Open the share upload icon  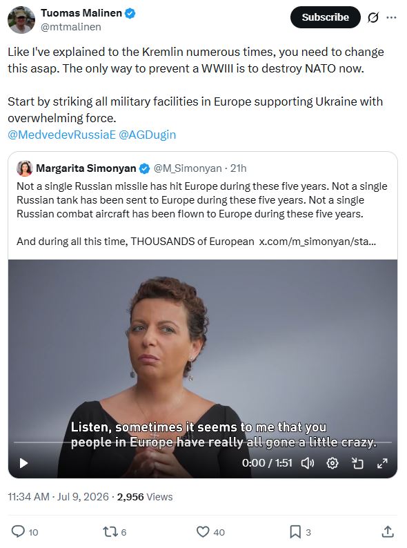(x=388, y=531)
